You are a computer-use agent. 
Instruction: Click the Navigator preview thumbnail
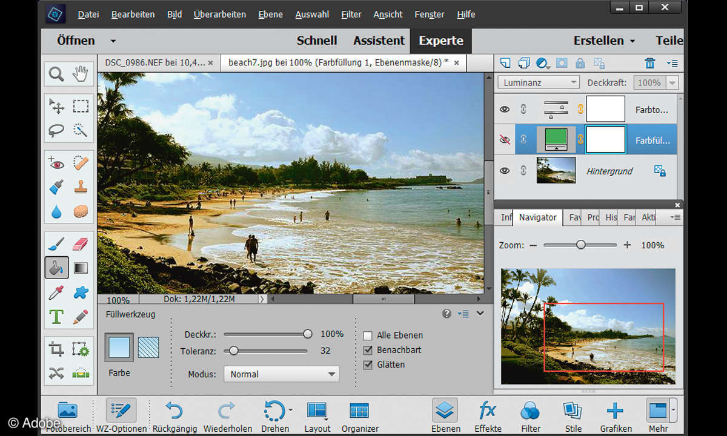[x=587, y=326]
